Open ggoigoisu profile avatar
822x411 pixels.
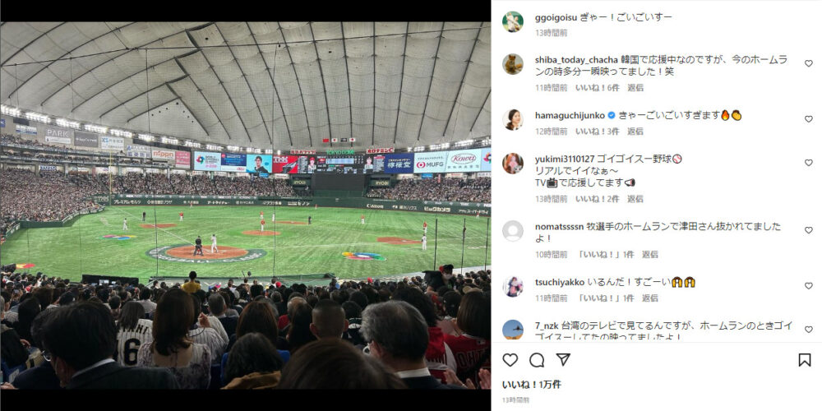point(513,22)
